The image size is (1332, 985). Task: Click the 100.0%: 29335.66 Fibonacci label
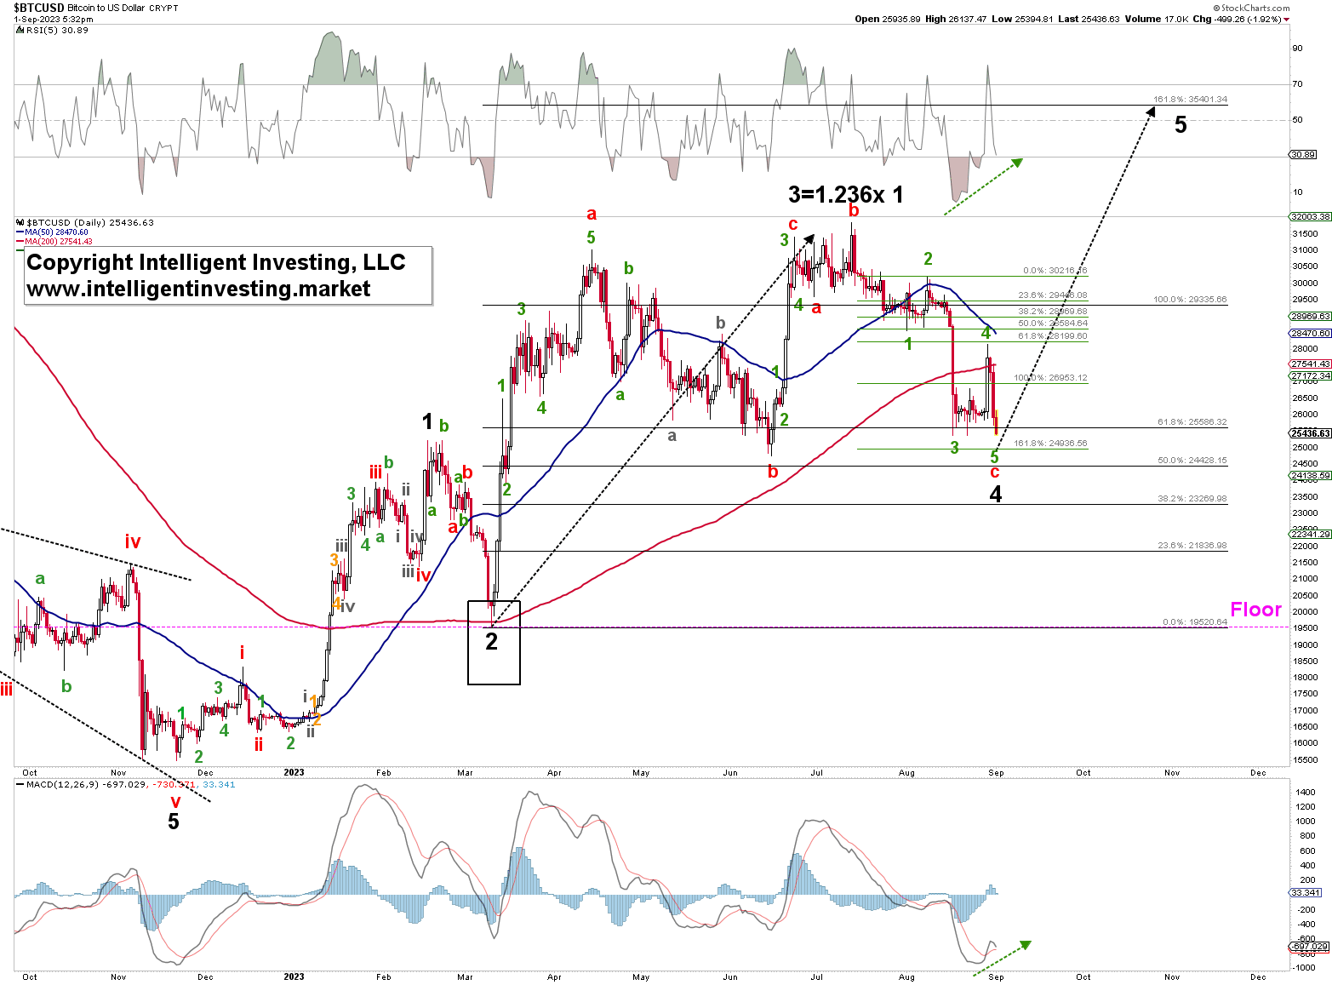(x=1190, y=300)
